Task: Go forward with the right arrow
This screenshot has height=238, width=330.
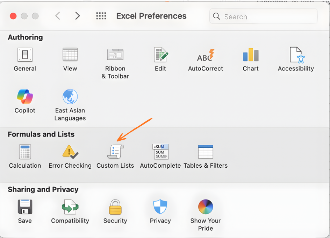Action: click(78, 16)
